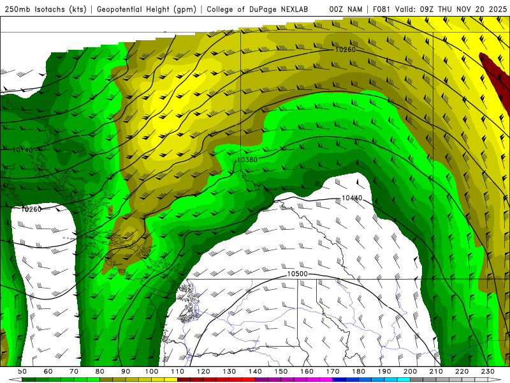Click the 50 tick on the color scale
The height and width of the screenshot is (383, 510).
point(22,372)
